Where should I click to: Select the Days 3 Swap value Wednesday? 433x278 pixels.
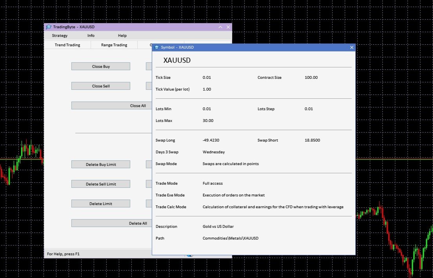point(214,152)
